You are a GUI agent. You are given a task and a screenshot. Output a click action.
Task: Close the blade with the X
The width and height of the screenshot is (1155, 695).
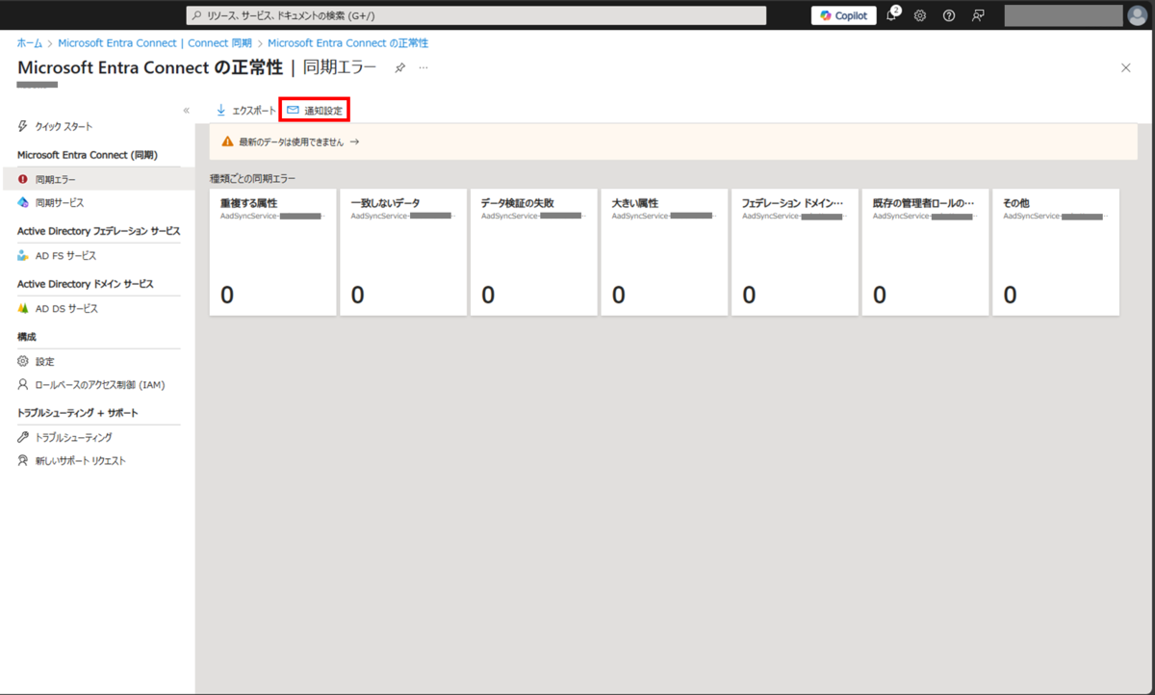click(x=1126, y=67)
